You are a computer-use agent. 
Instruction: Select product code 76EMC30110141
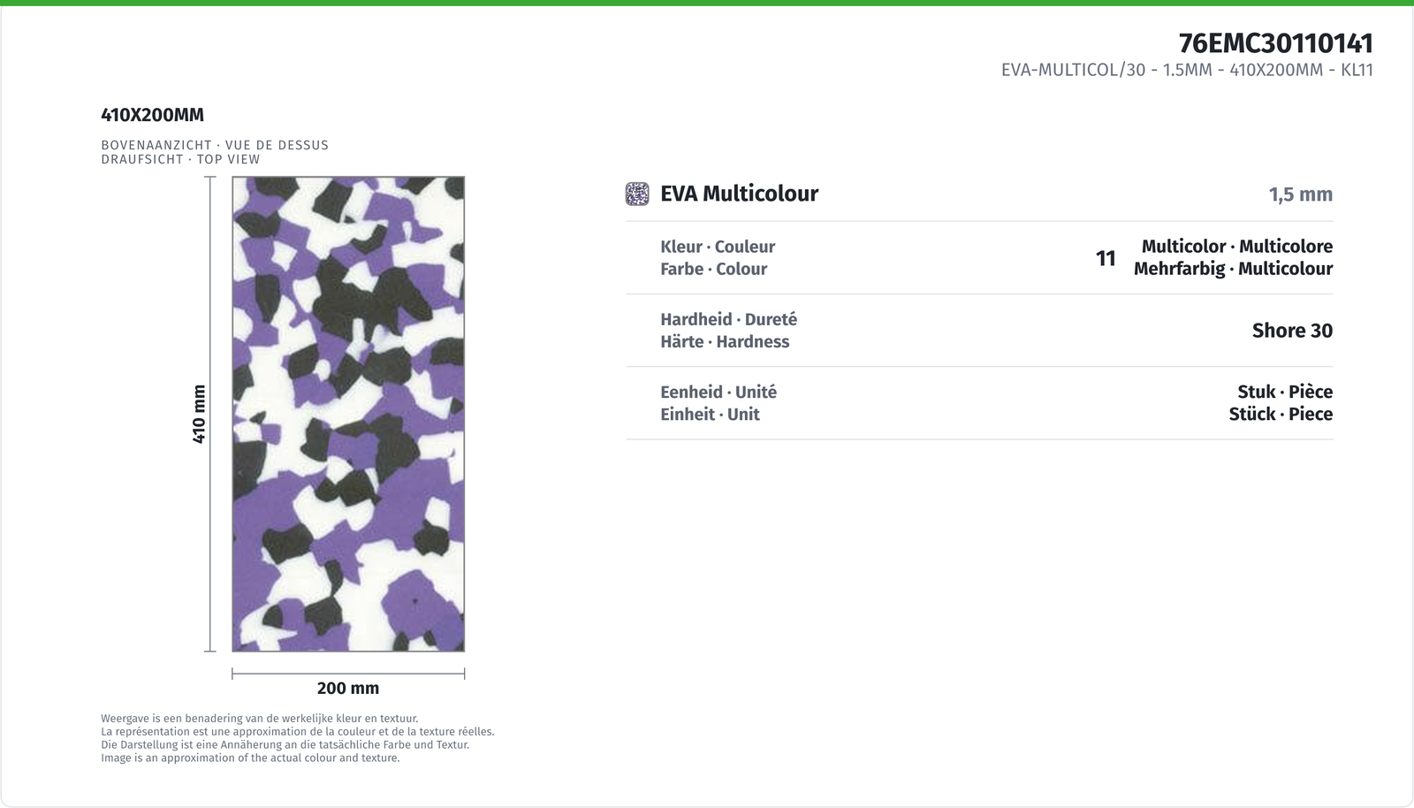tap(1275, 42)
